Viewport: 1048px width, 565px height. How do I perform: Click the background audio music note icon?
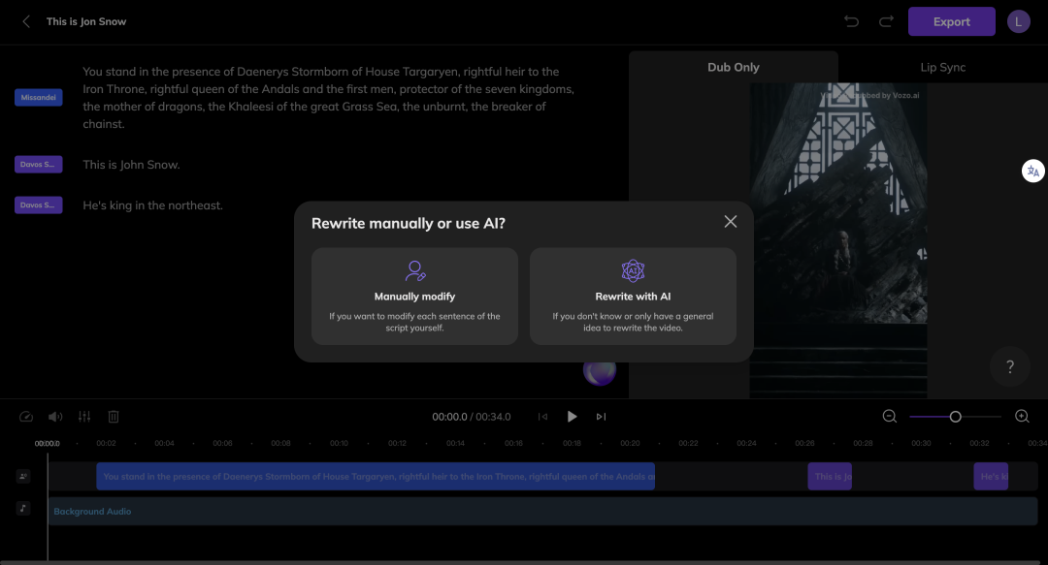point(23,508)
